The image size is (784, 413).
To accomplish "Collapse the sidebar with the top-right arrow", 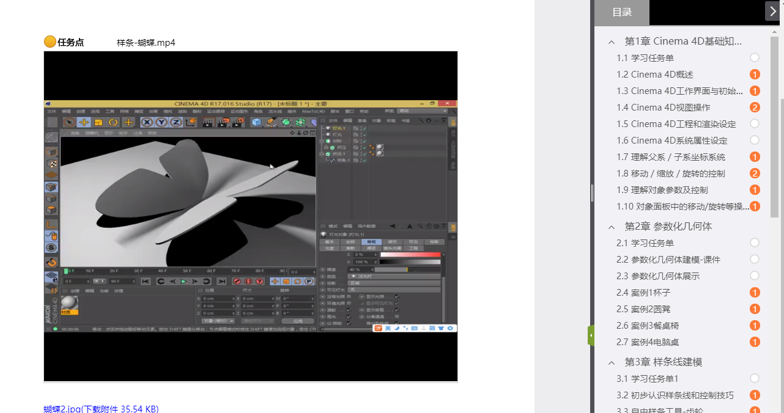I will click(x=772, y=11).
